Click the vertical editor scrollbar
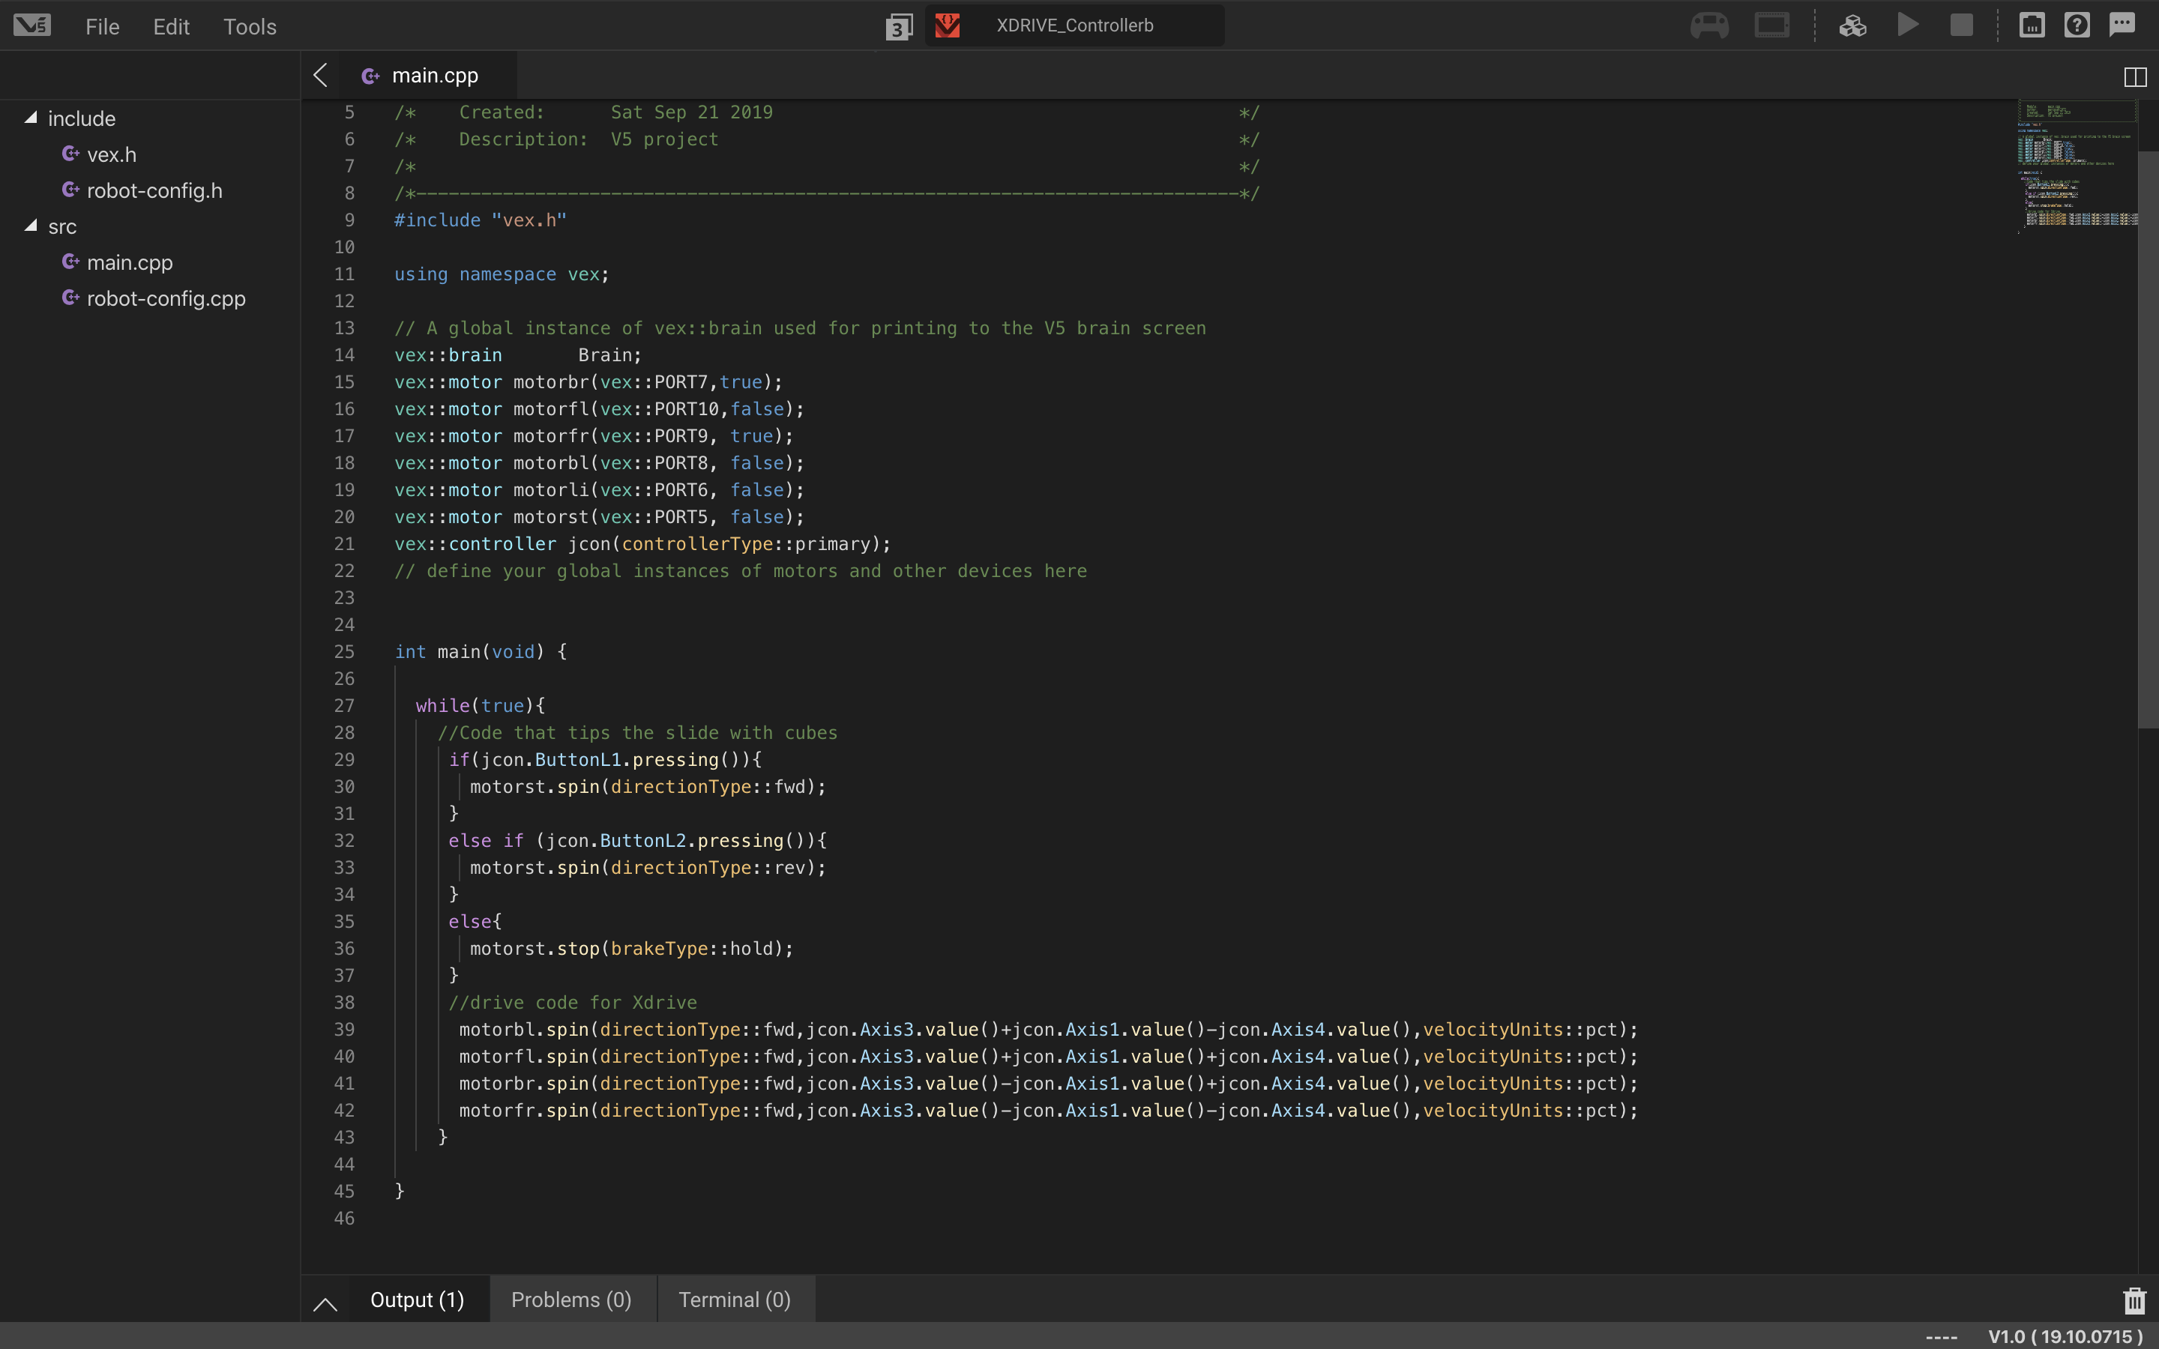Viewport: 2159px width, 1349px height. point(2148,440)
